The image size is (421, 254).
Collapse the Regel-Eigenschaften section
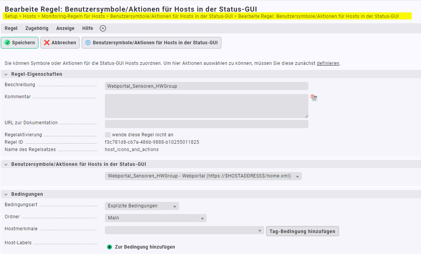pyautogui.click(x=6, y=74)
